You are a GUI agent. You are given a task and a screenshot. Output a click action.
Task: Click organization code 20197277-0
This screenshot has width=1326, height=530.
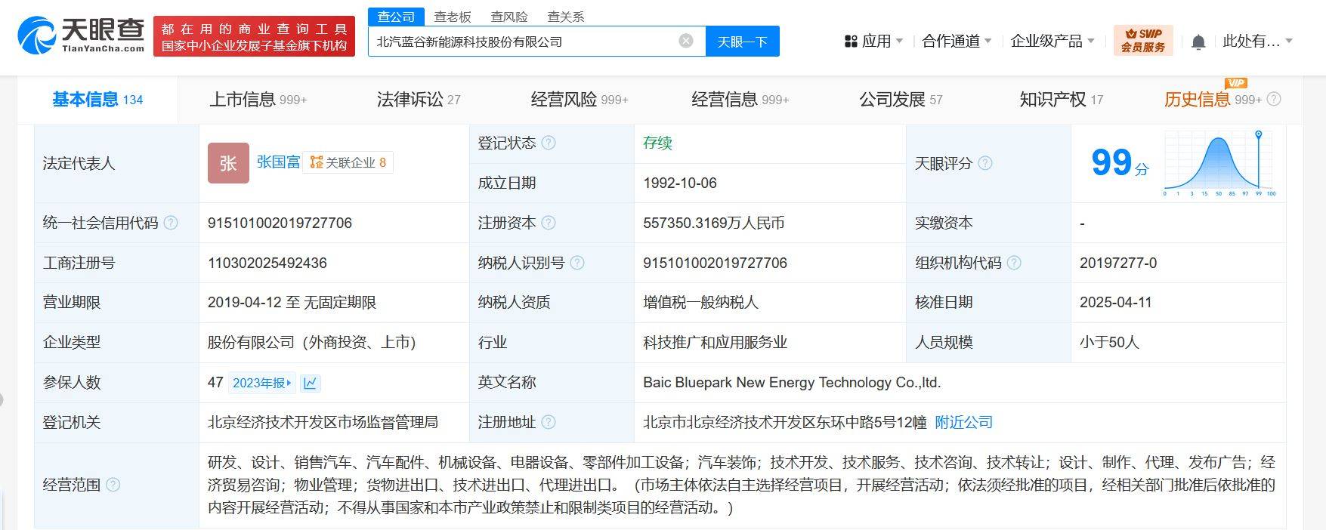tap(1118, 263)
